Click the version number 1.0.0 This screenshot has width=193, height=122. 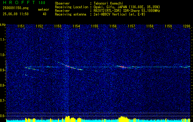[42, 3]
